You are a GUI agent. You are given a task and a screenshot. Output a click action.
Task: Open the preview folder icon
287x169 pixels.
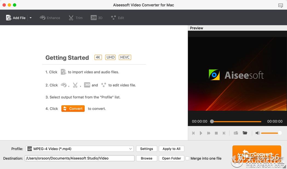(x=245, y=133)
